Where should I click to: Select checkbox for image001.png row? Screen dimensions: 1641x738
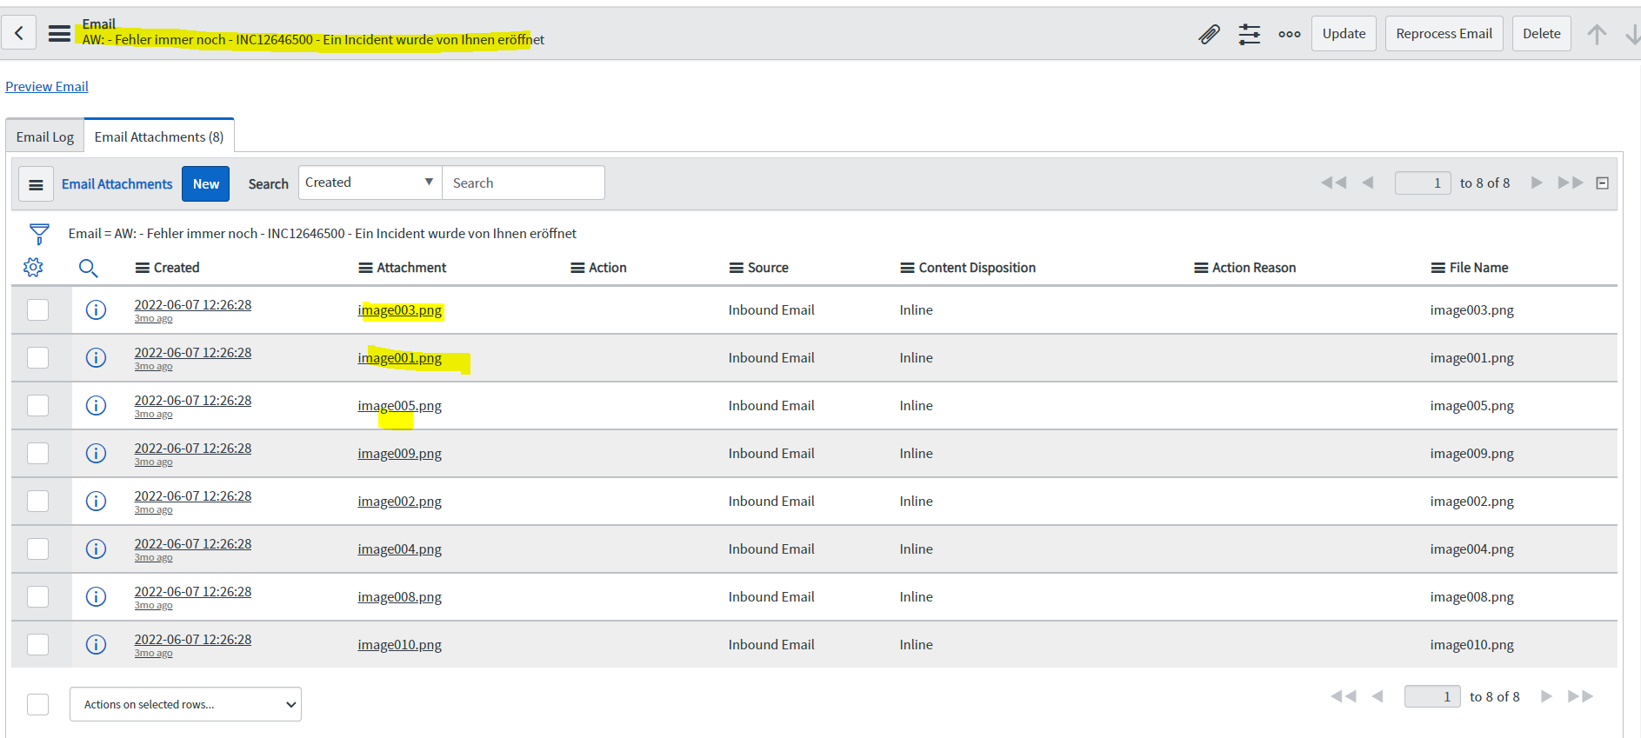37,357
